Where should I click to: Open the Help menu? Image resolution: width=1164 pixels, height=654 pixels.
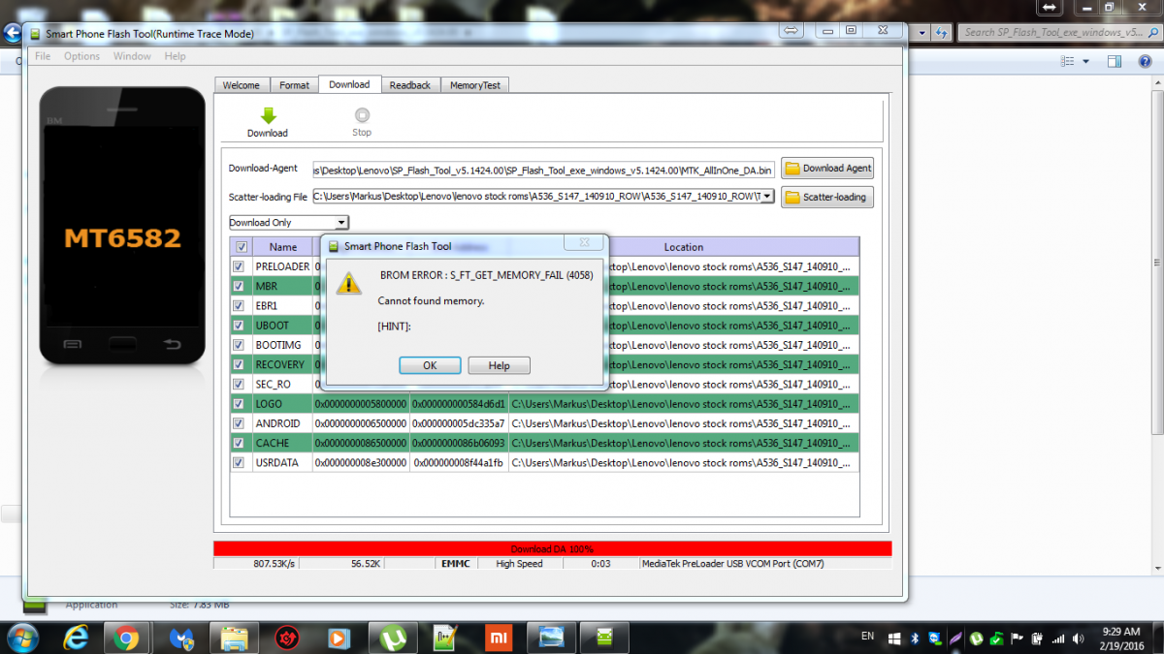tap(175, 56)
